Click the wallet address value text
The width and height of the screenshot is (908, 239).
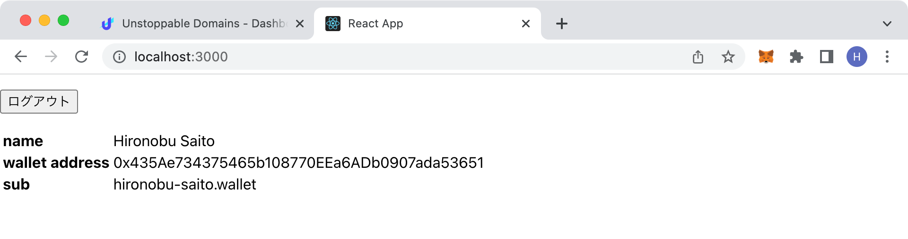[298, 163]
